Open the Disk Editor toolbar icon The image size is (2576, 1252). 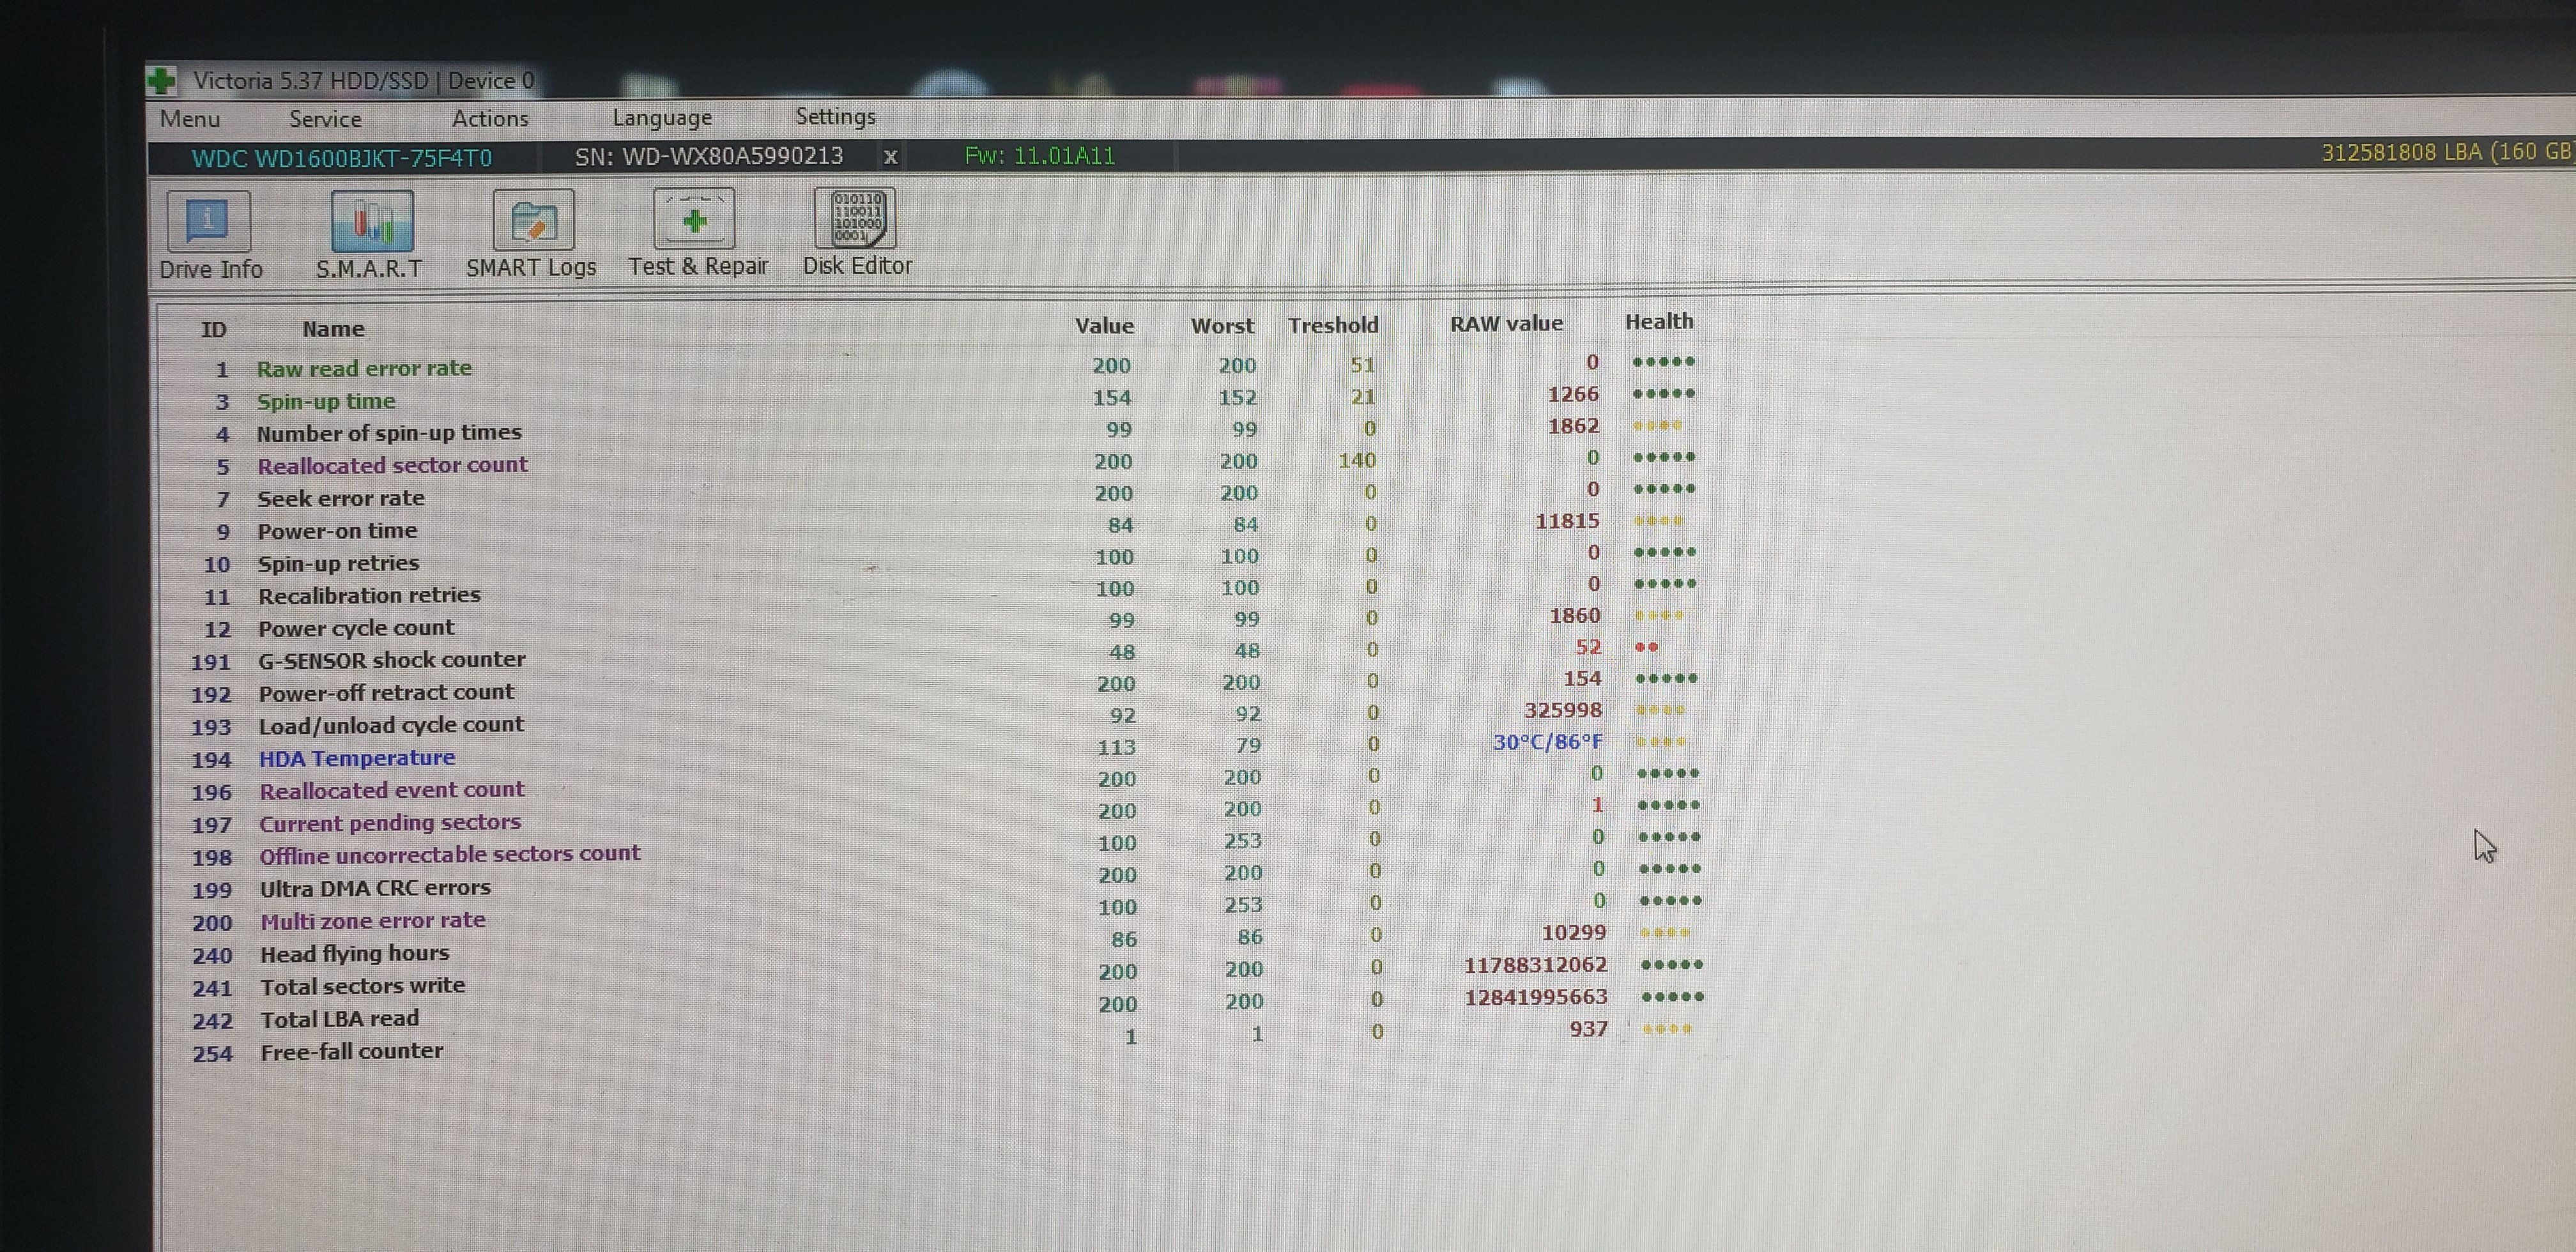(855, 218)
